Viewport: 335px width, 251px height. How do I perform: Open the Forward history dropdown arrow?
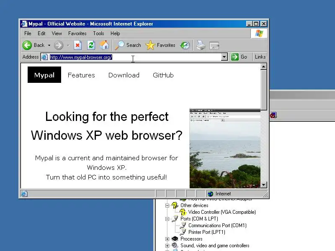coord(68,45)
